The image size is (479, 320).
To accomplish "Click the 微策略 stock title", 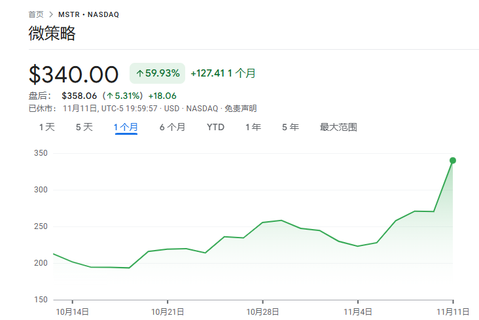I will [52, 34].
